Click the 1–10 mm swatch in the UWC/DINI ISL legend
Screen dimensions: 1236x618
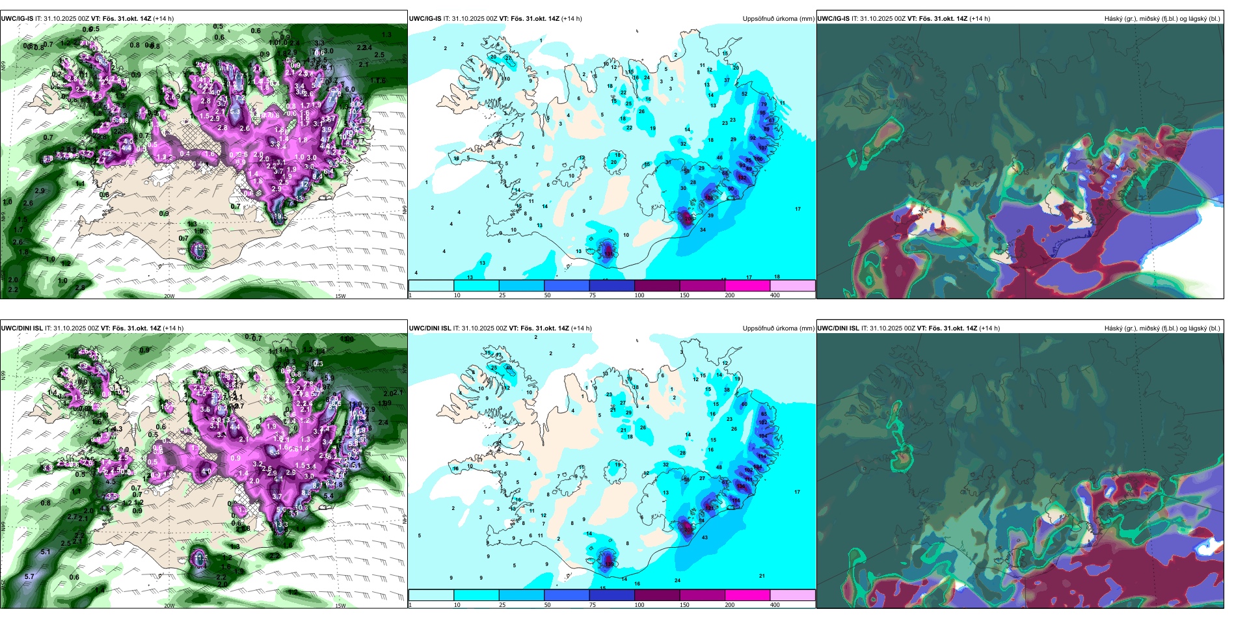431,595
